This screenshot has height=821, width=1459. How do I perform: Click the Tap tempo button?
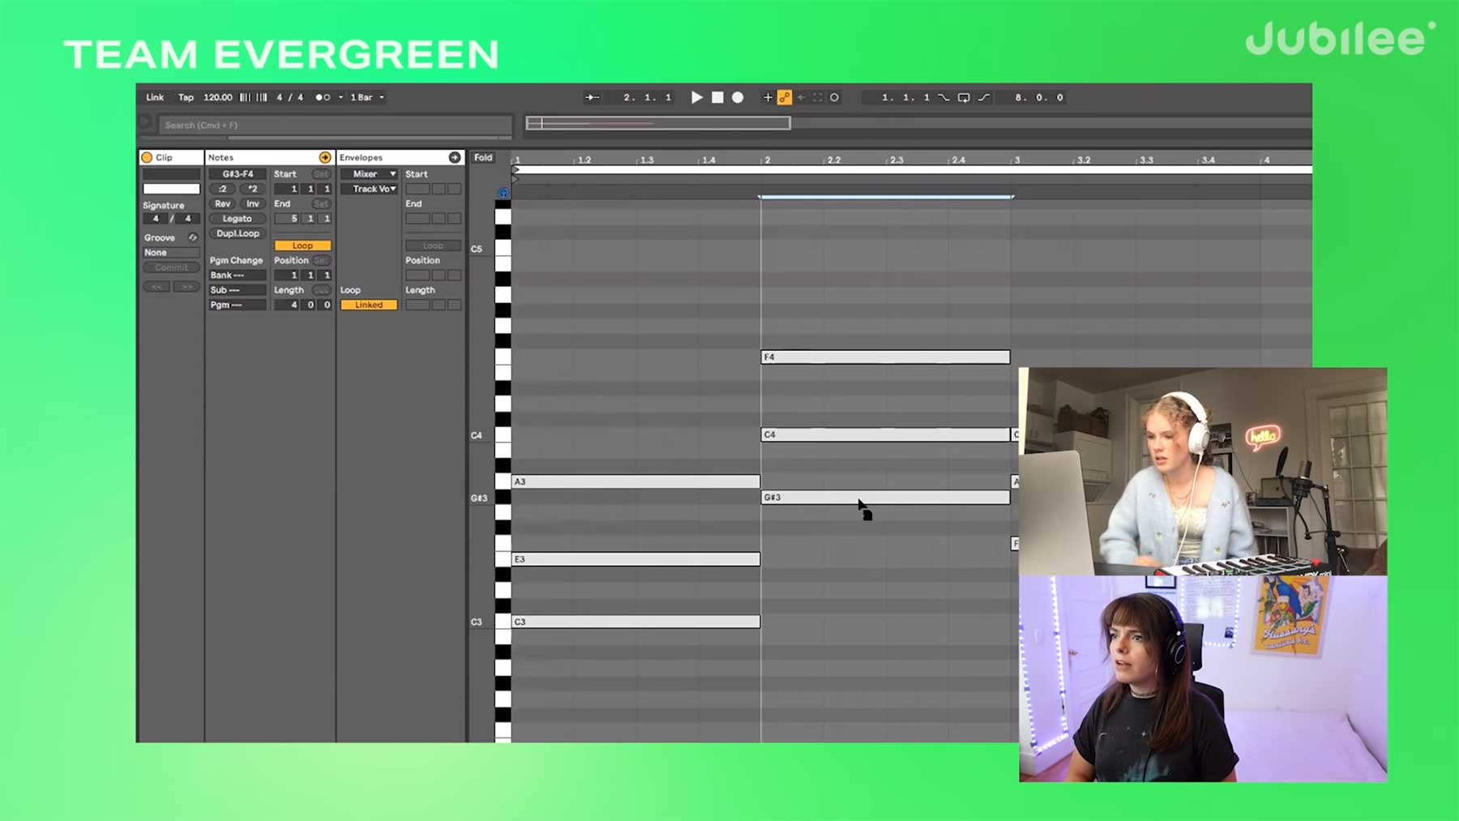point(186,97)
